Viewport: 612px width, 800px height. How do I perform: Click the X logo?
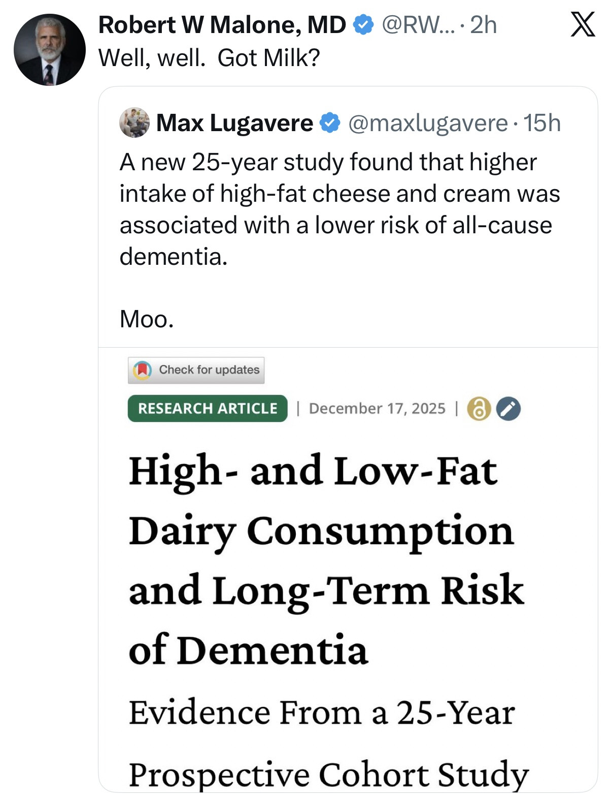583,25
